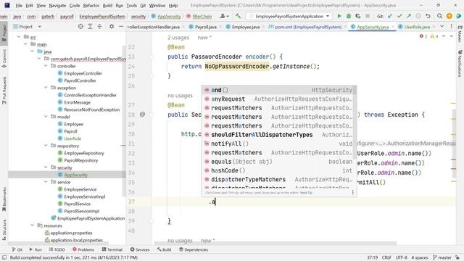464x261 pixels.
Task: Select anyRequest completion suggestion
Action: 278,99
